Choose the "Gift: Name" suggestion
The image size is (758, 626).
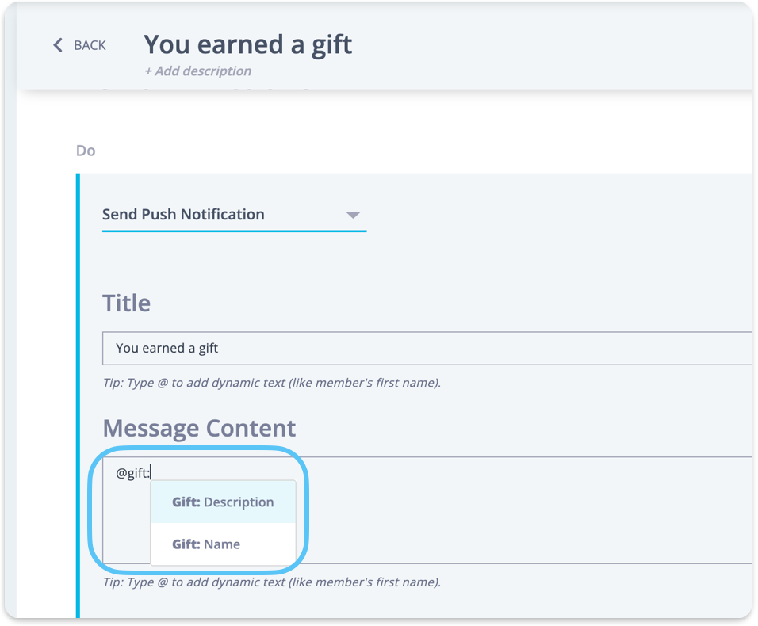point(206,544)
